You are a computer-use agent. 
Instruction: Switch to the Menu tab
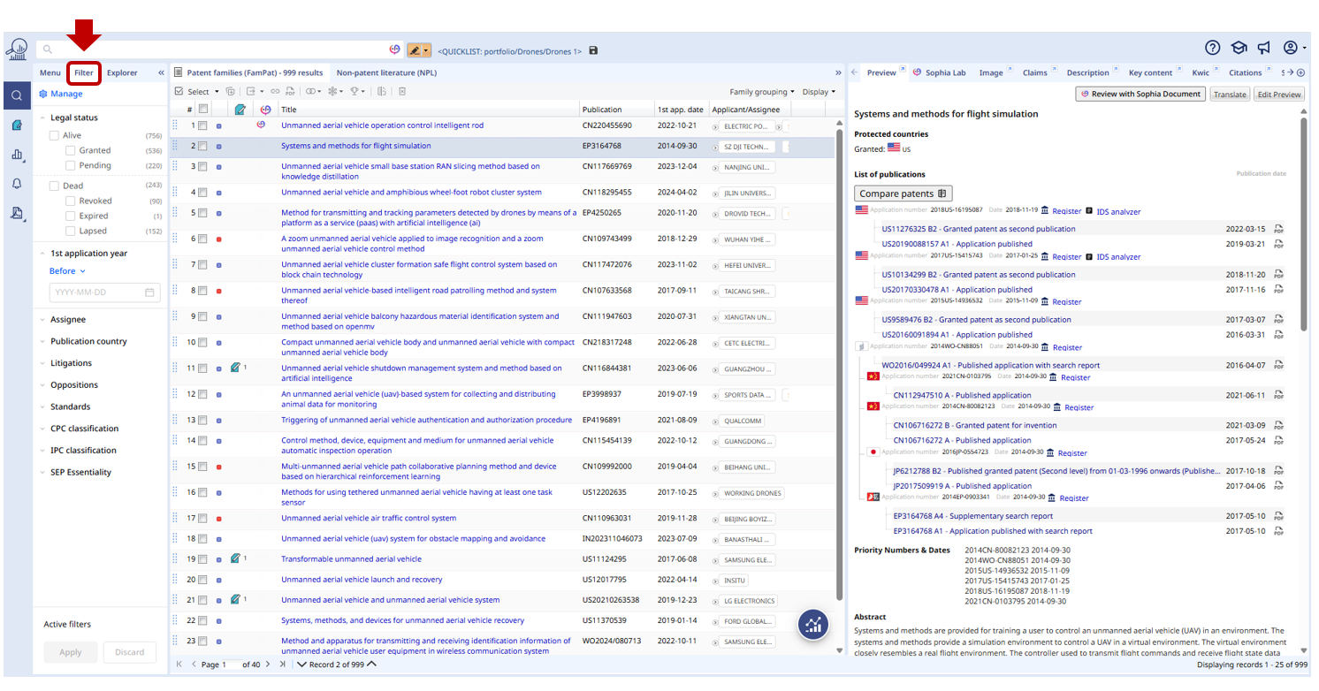[50, 72]
